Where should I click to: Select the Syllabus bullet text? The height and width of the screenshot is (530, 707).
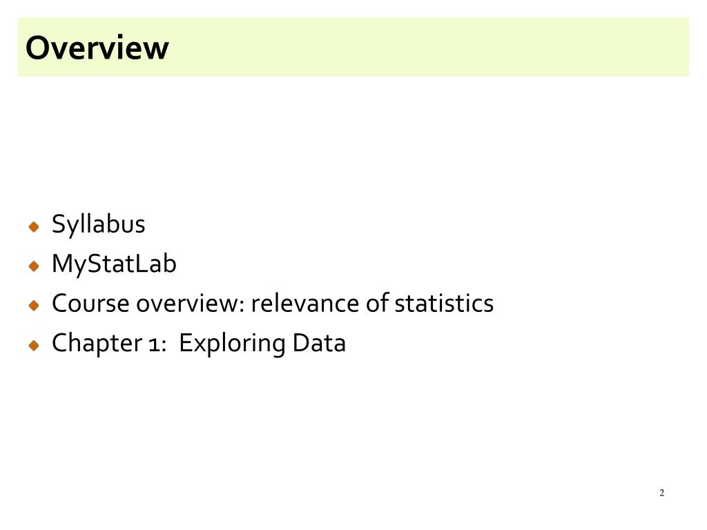(98, 224)
